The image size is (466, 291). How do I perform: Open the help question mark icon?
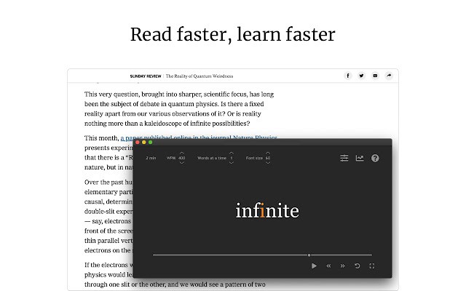click(375, 158)
